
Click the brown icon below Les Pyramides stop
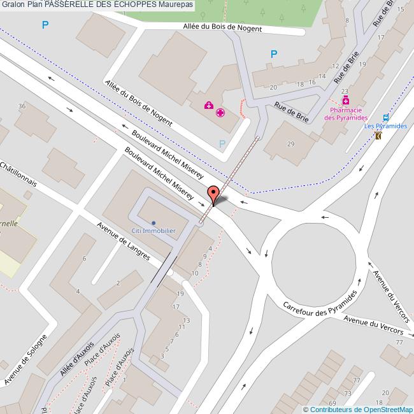click(378, 136)
